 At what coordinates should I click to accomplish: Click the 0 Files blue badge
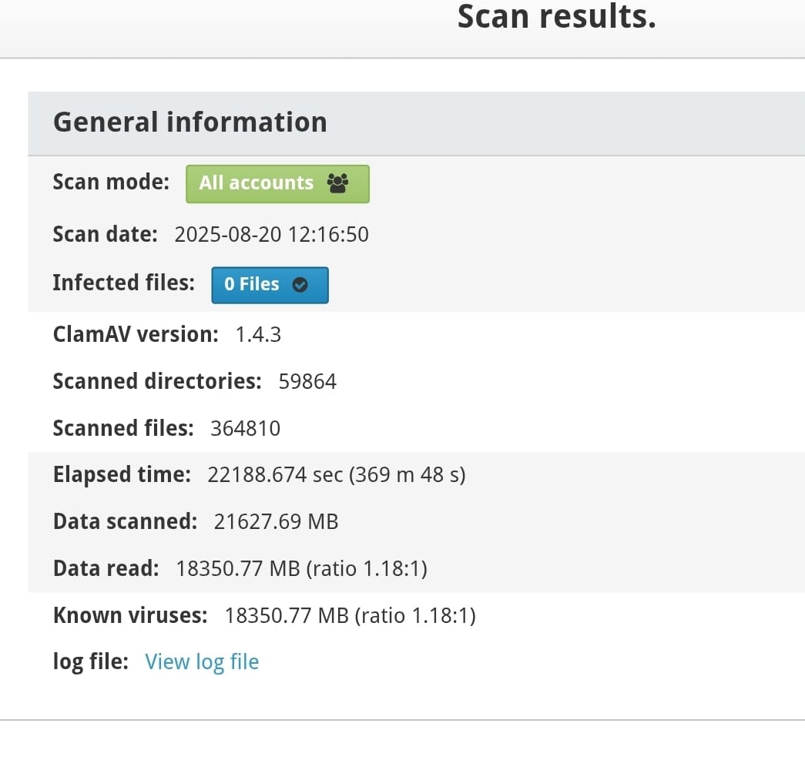[x=270, y=285]
